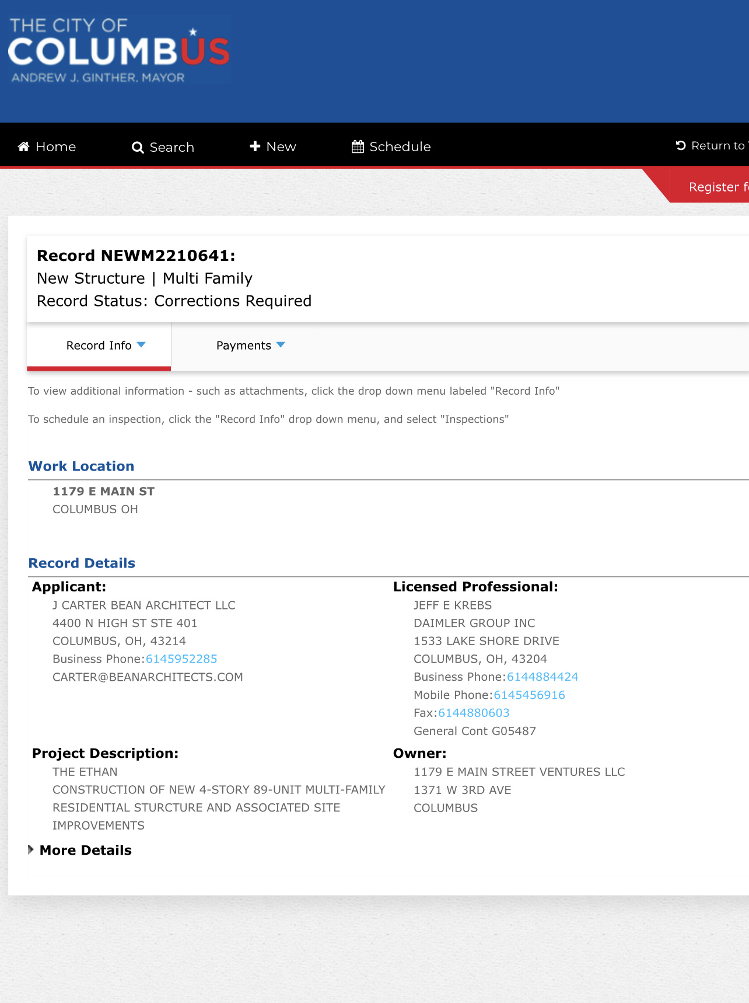Screen dimensions: 749x1003
Task: Click 4400 N HIGH ST STE 401
Action: click(x=125, y=623)
